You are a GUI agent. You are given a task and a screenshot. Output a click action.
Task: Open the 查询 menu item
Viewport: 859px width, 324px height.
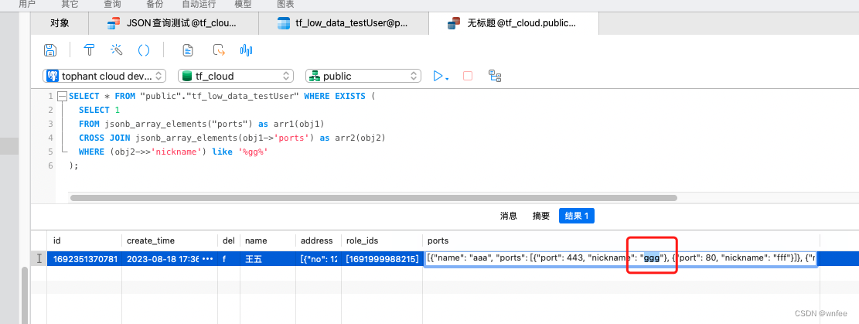(112, 5)
